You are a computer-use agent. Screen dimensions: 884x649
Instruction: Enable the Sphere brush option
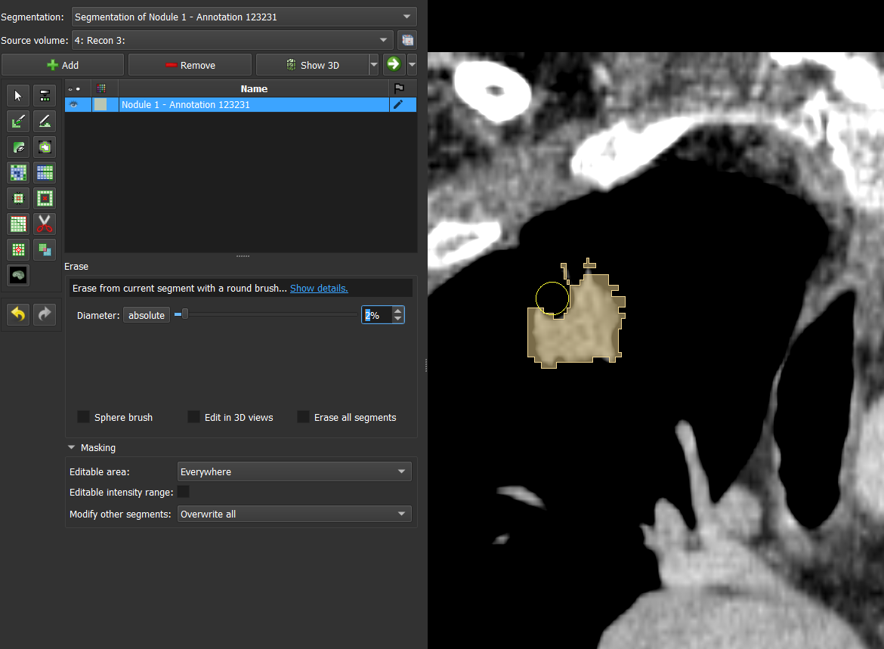83,416
